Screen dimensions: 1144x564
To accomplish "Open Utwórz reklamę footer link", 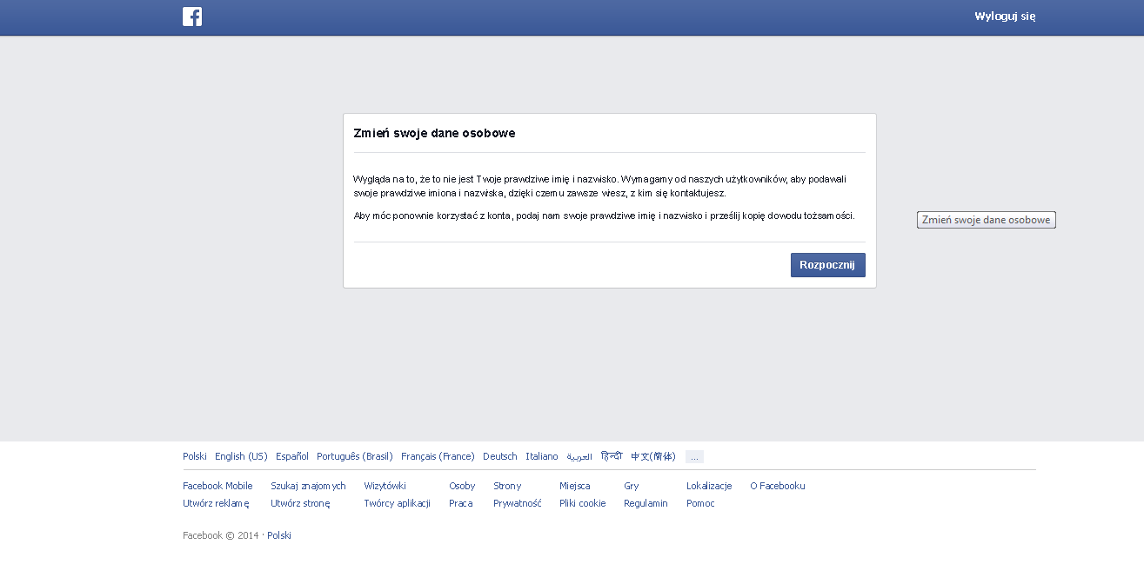I will [216, 503].
